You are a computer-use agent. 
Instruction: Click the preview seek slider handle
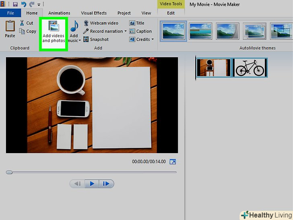[x=9, y=172]
